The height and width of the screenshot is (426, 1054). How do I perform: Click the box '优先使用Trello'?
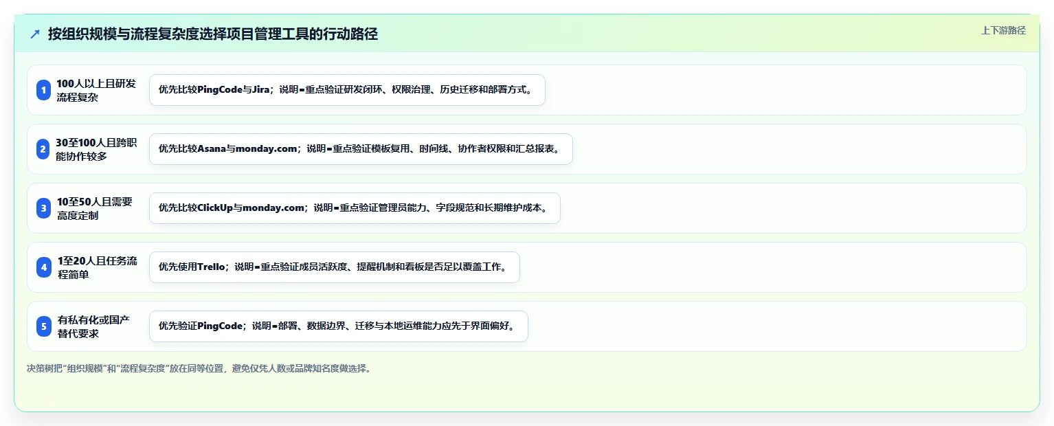click(334, 267)
